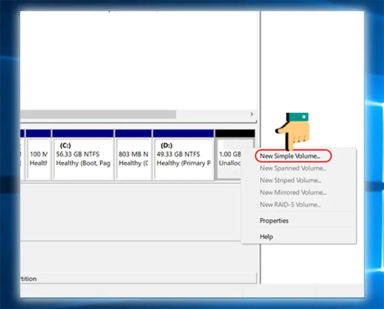This screenshot has width=384, height=309.
Task: Click the blue header bar above D: partition
Action: (x=183, y=134)
